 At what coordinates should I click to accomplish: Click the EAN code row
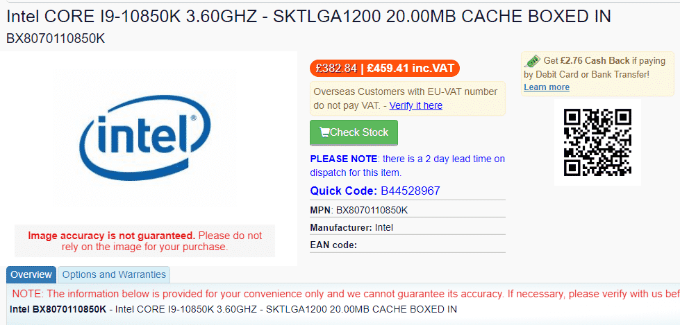[x=408, y=245]
